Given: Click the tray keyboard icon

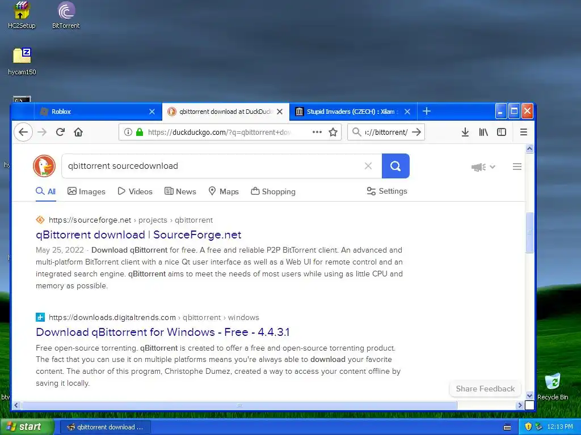Looking at the screenshot, I should tap(507, 427).
